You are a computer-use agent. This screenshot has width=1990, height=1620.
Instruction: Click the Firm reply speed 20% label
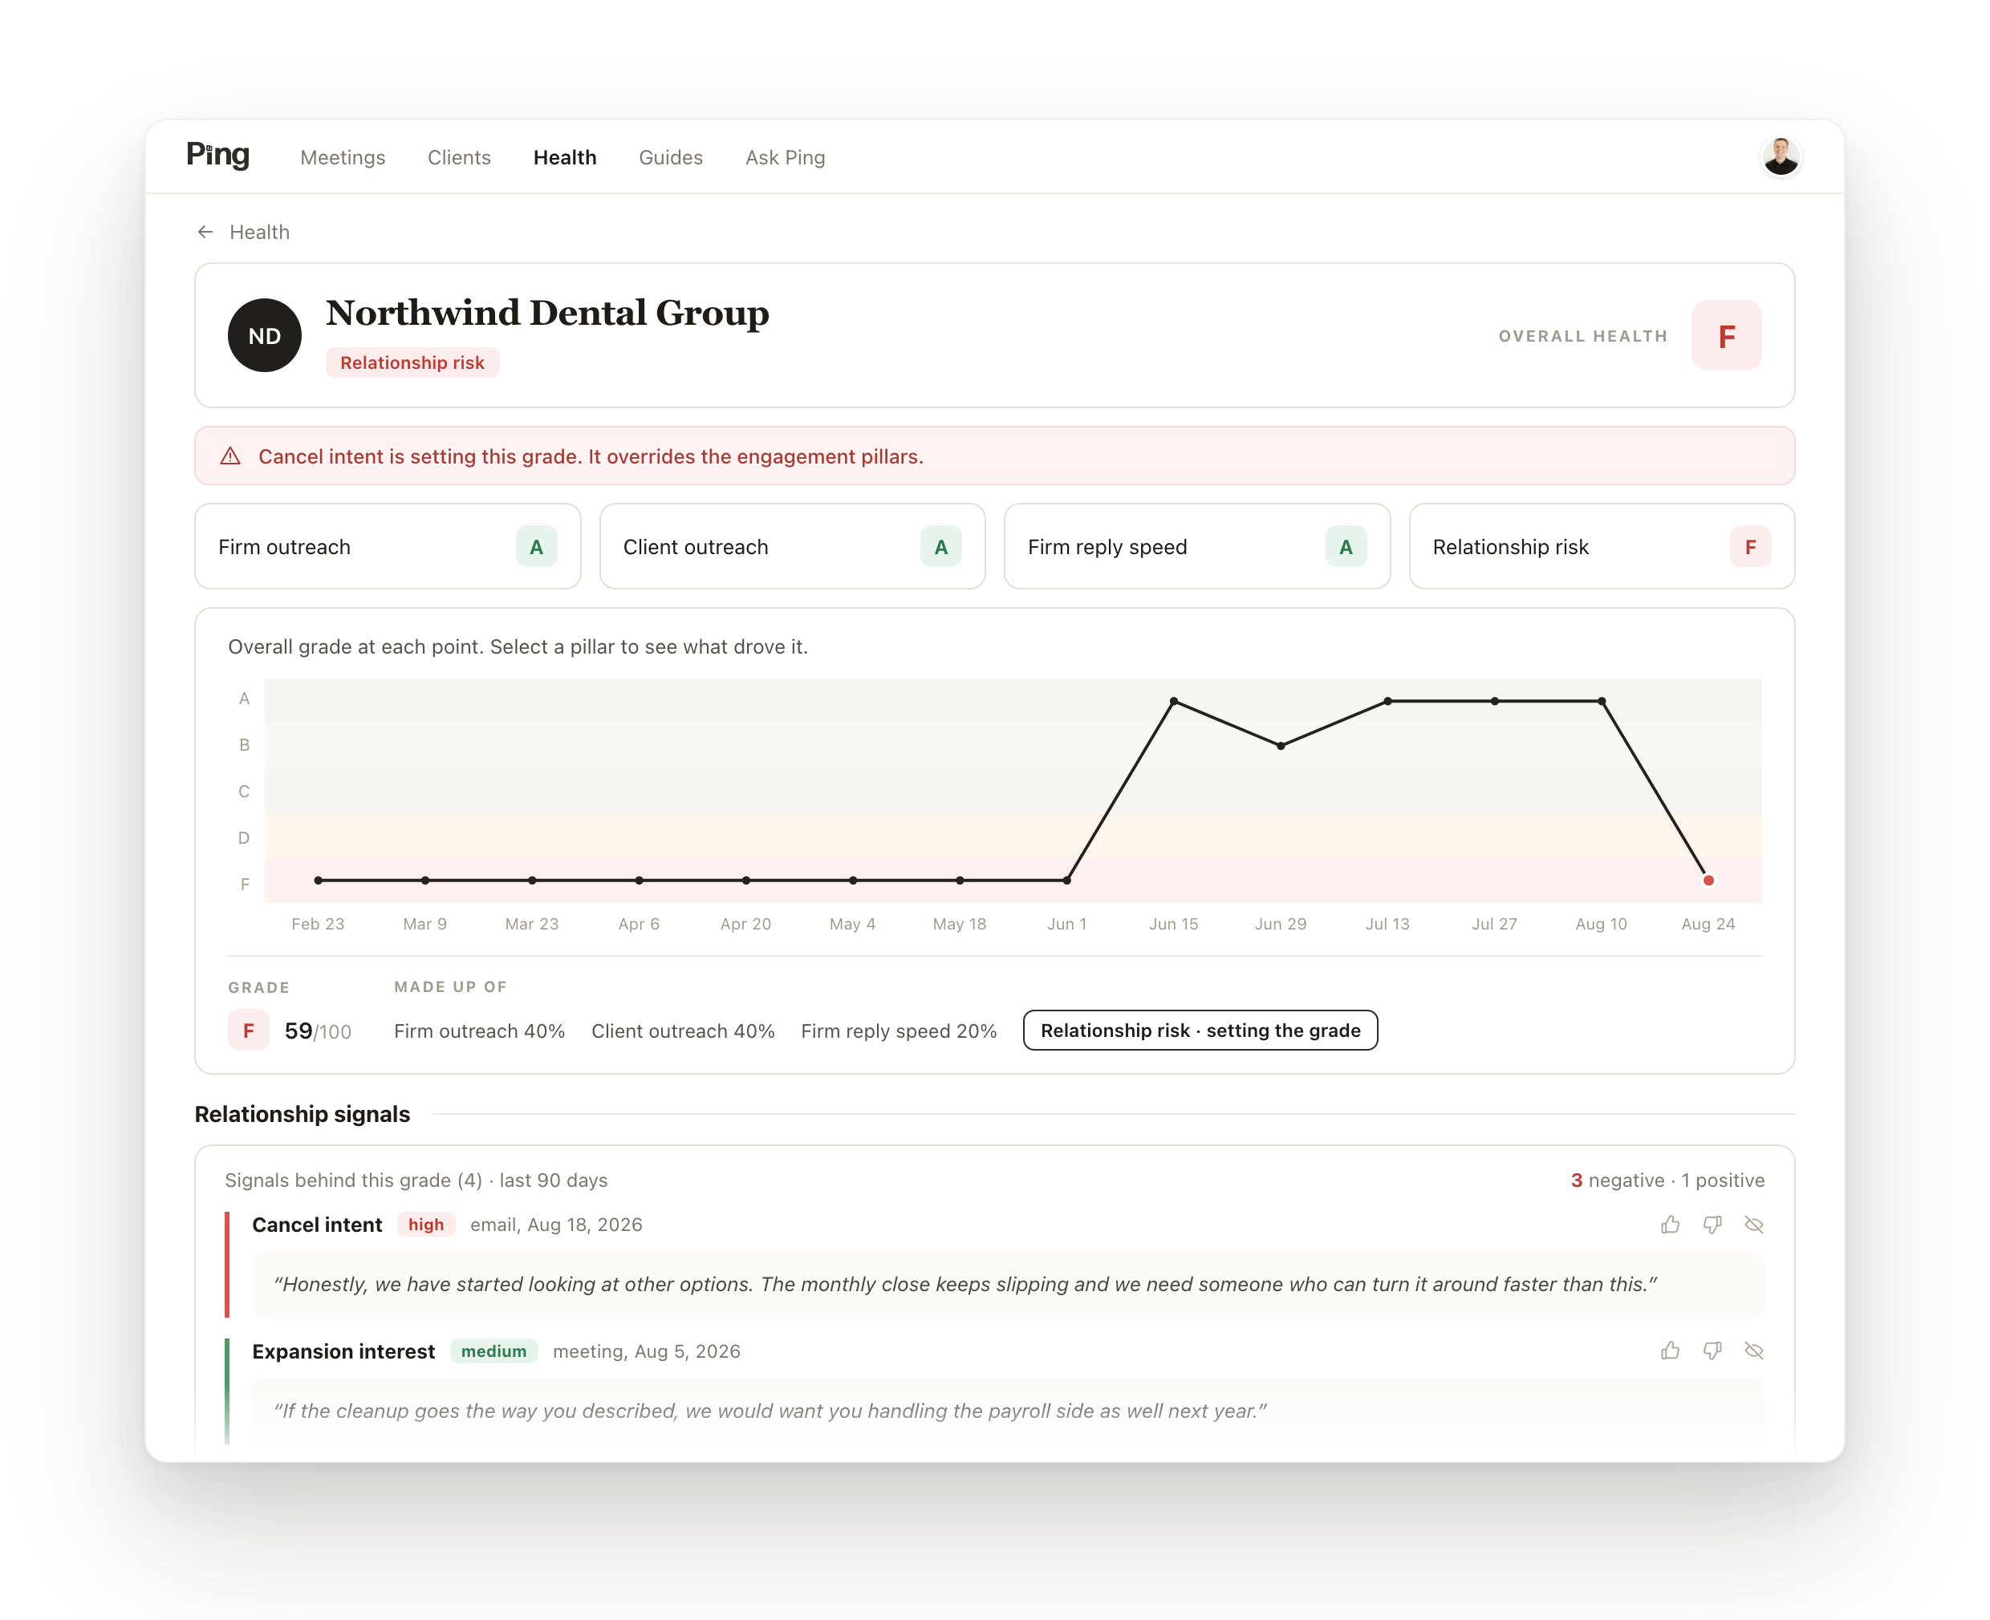(x=899, y=1031)
